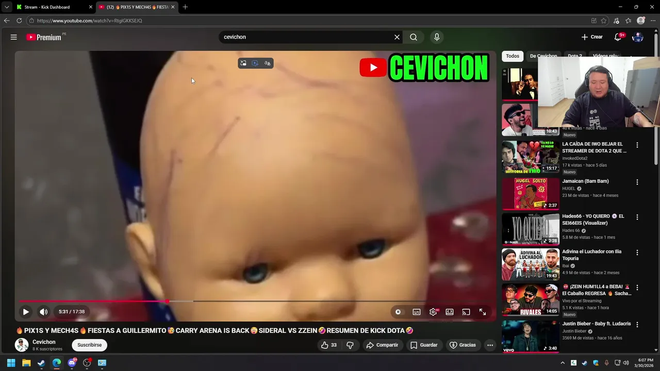This screenshot has width=660, height=371.
Task: Close the Kick Dashboard browser tab
Action: 91,7
